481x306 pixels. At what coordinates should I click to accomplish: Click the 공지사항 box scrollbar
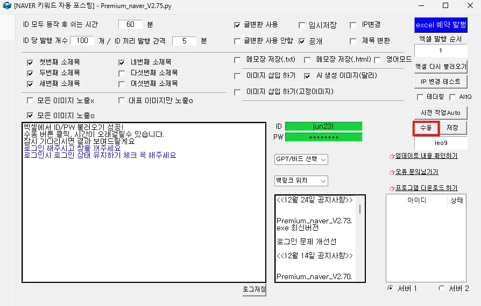click(360, 209)
